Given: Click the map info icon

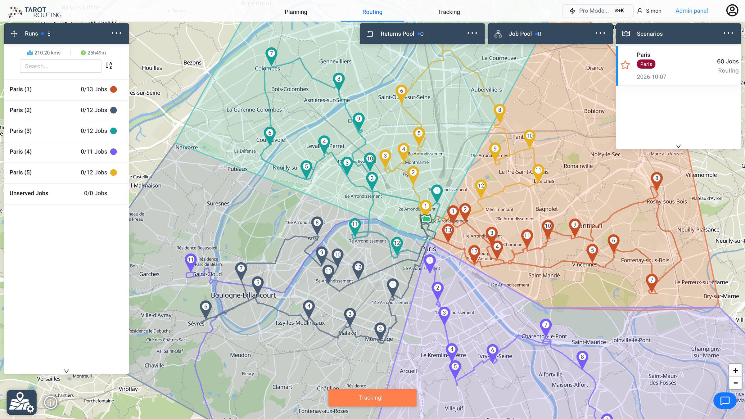Looking at the screenshot, I should [51, 402].
